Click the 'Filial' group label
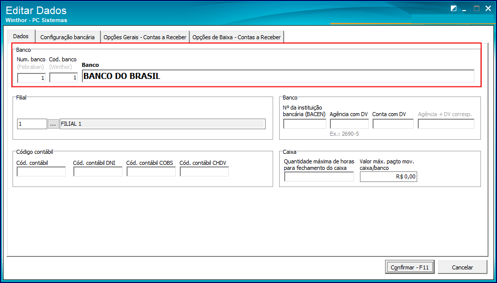The width and height of the screenshot is (497, 283). click(x=21, y=98)
